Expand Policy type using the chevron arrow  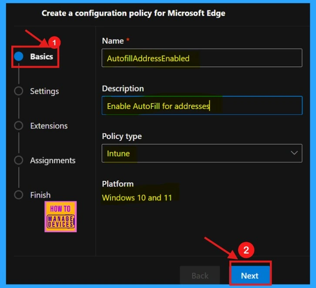294,153
